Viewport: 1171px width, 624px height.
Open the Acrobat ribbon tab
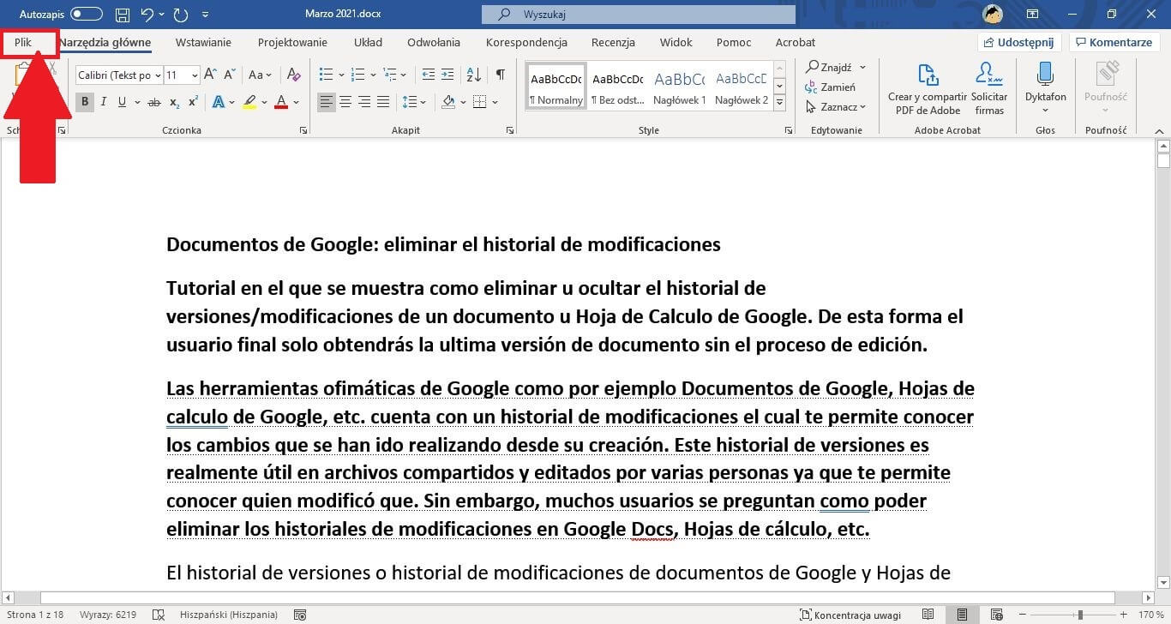pyautogui.click(x=796, y=42)
